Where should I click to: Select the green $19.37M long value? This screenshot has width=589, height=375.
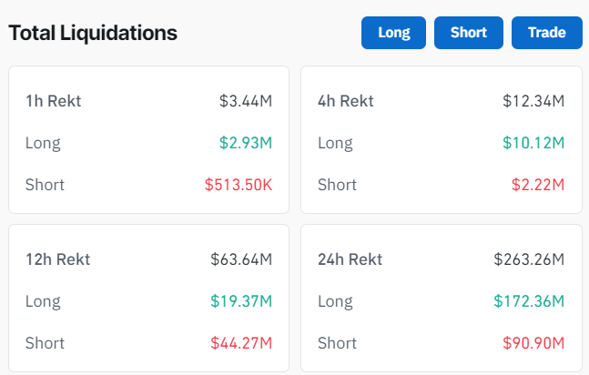click(x=241, y=301)
